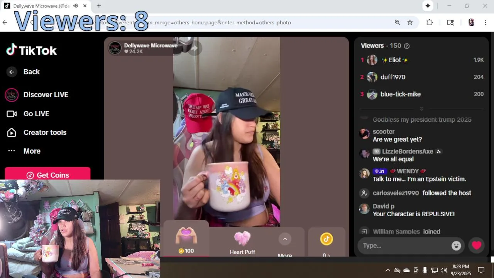
Task: Open duff1970's profile avatar
Action: 372,77
